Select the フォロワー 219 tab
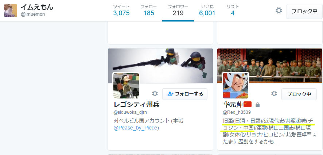Viewport: 323px width, 155px height. pos(178,11)
